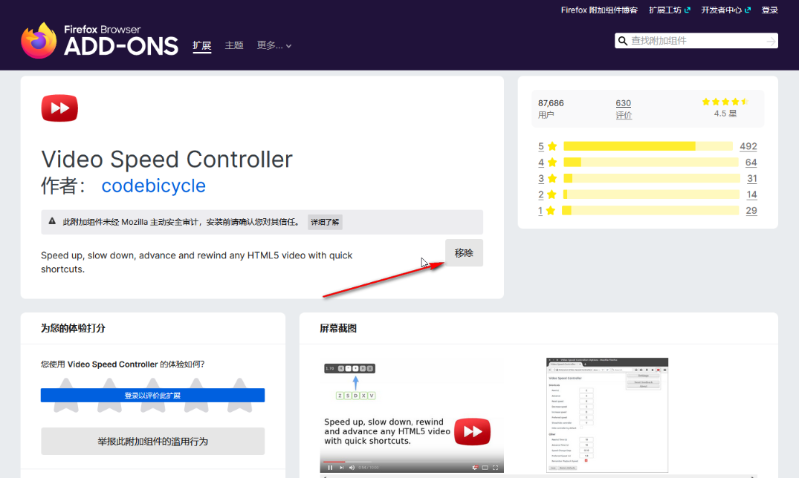Screen dimensions: 799x478
Task: Click the 移除 button
Action: click(464, 253)
